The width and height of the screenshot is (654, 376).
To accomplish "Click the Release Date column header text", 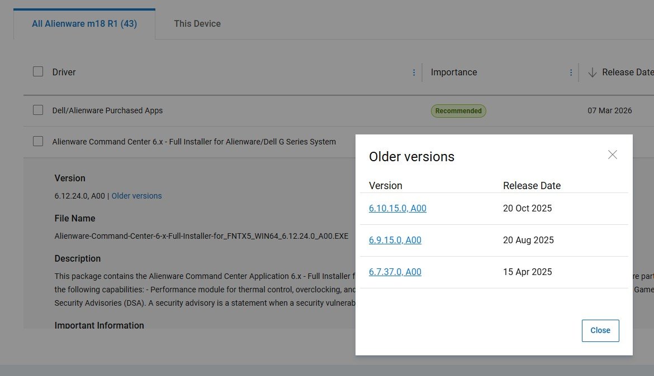I will pos(627,73).
